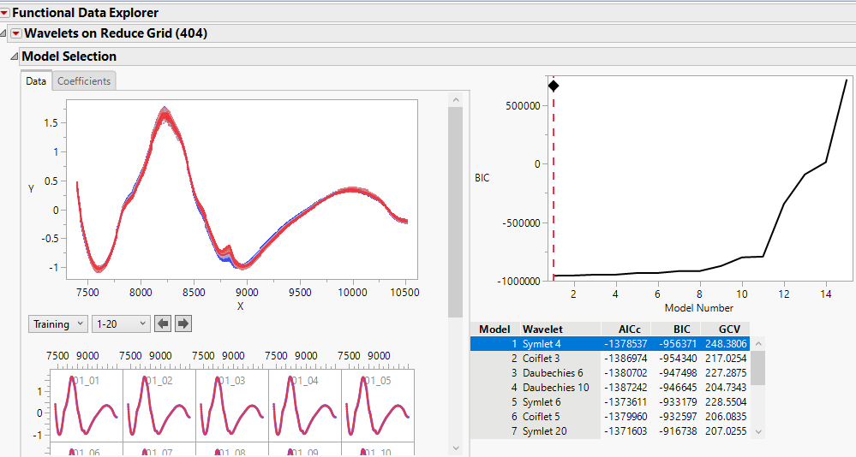Select the Daubechies 6 model row
The height and width of the screenshot is (457, 856).
pyautogui.click(x=609, y=373)
